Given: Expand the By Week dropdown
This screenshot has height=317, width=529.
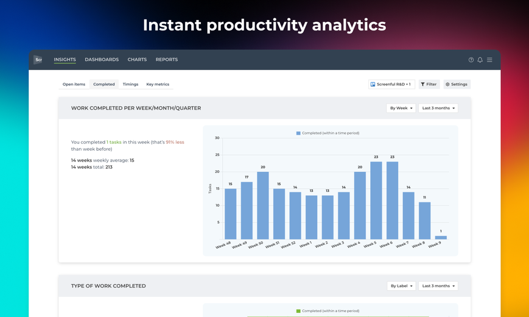Looking at the screenshot, I should tap(401, 108).
